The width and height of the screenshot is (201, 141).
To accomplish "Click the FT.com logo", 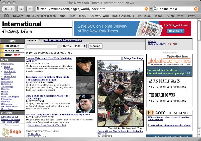I will (x=156, y=112).
